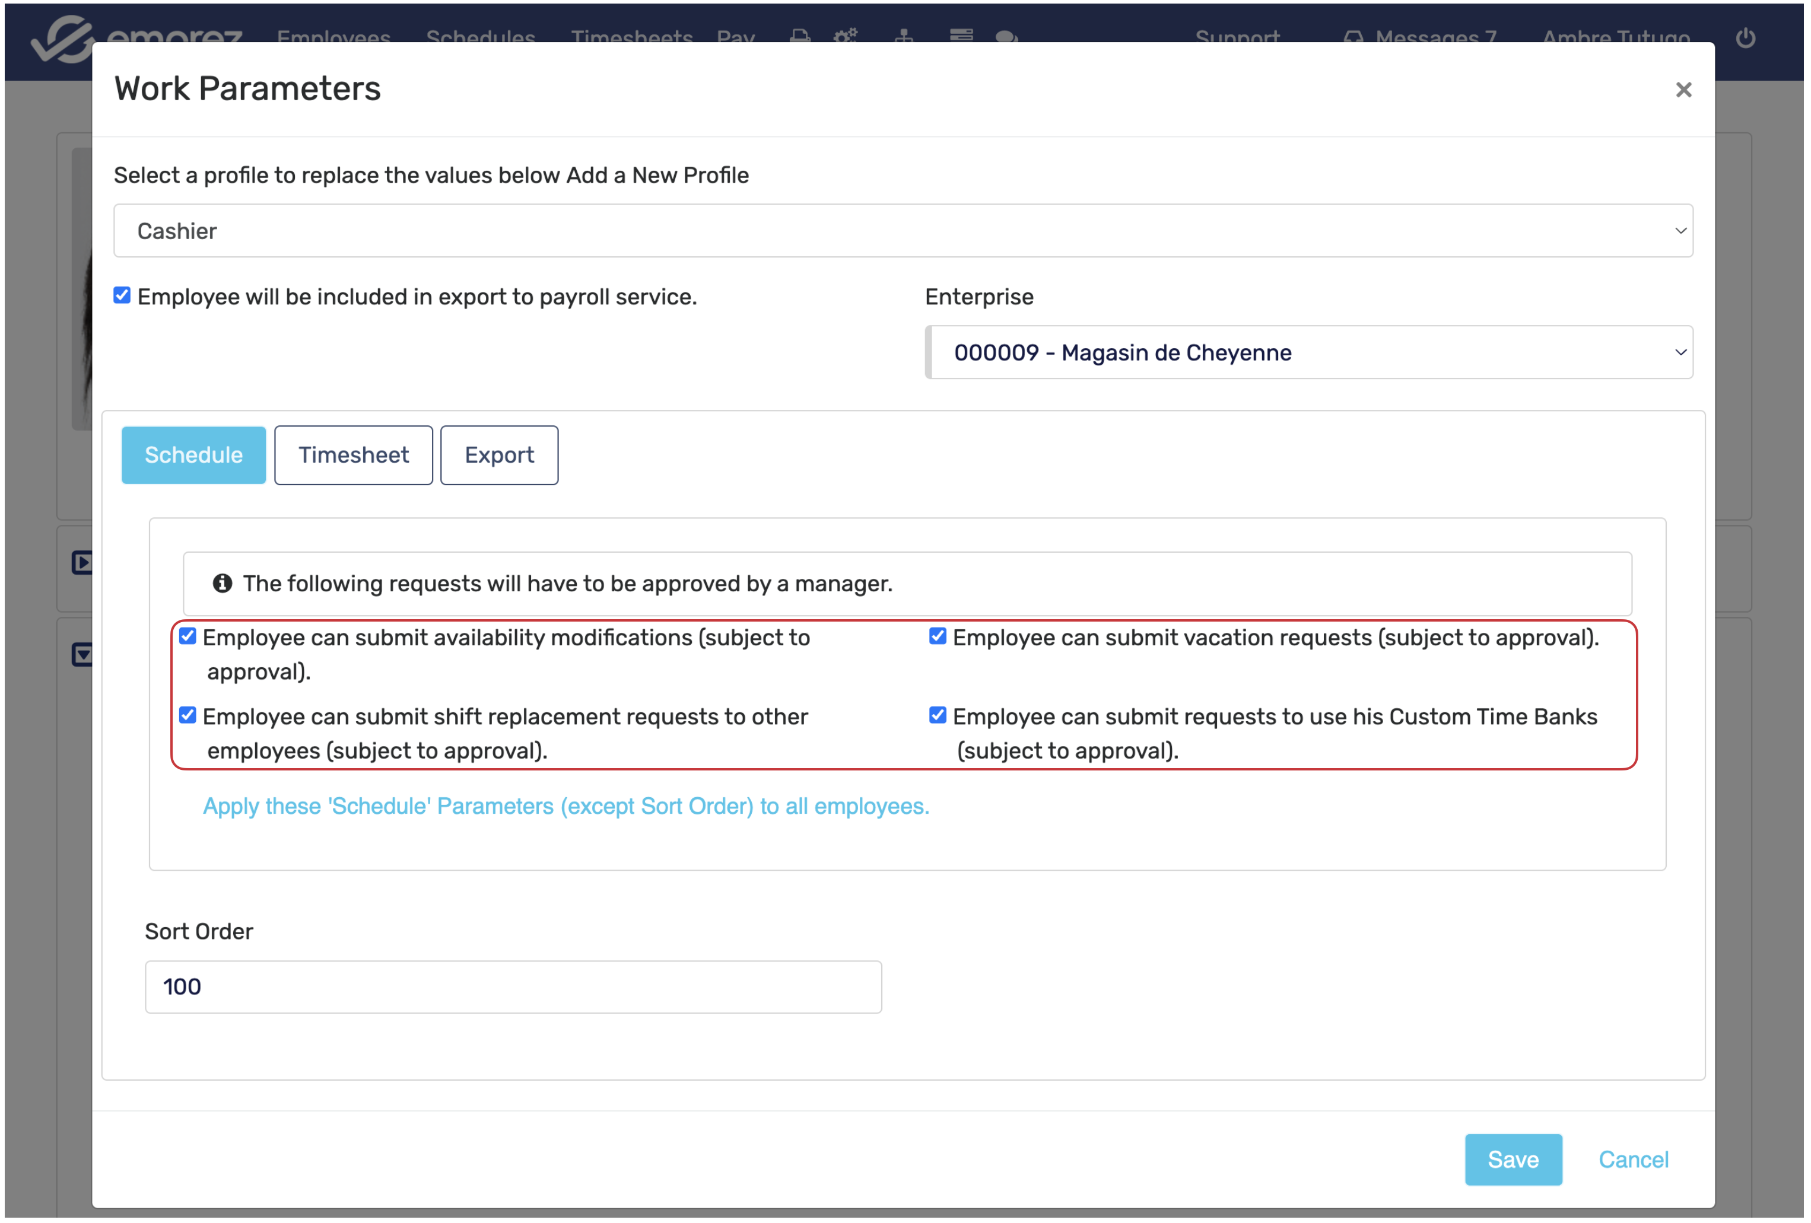
Task: Open the gears settings icon in navbar
Action: click(846, 36)
